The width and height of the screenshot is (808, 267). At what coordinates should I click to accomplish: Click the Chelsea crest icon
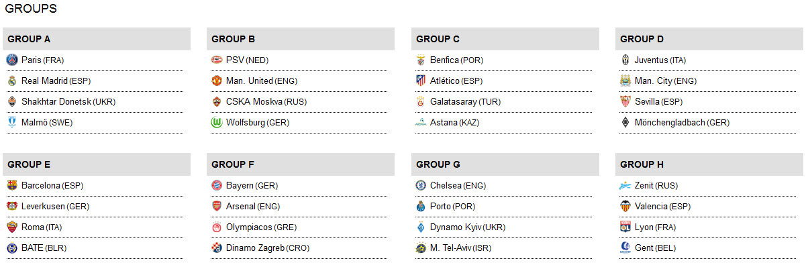pyautogui.click(x=421, y=186)
